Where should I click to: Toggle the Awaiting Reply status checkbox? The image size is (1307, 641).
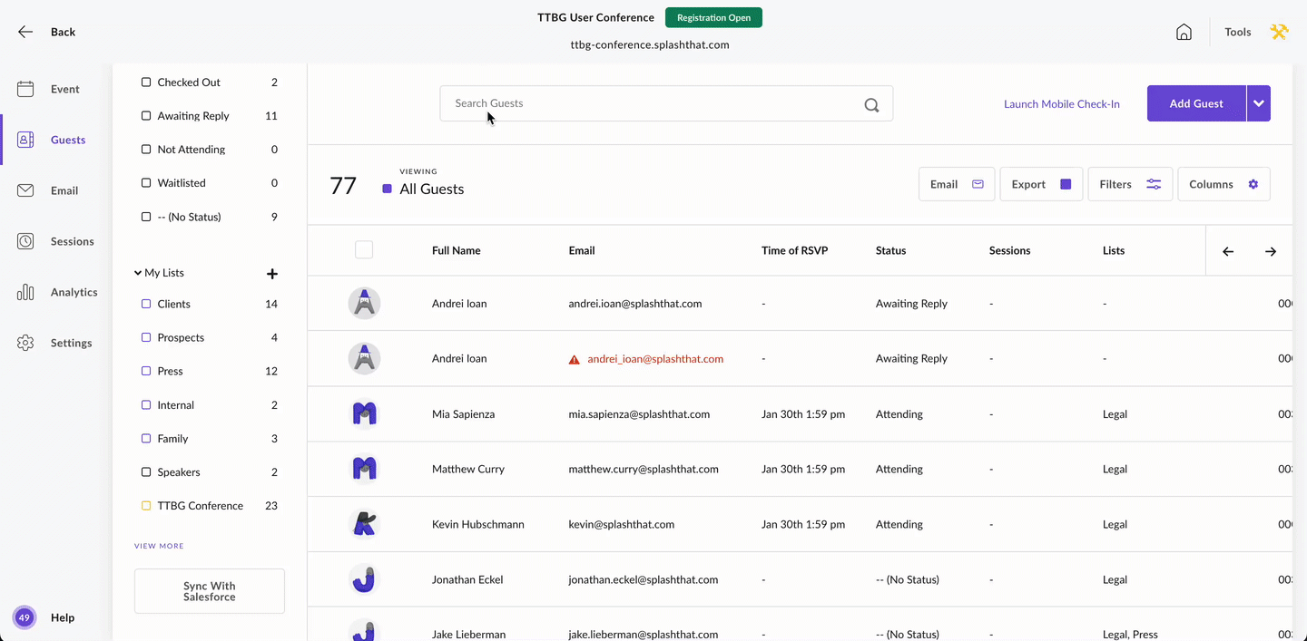click(x=146, y=116)
